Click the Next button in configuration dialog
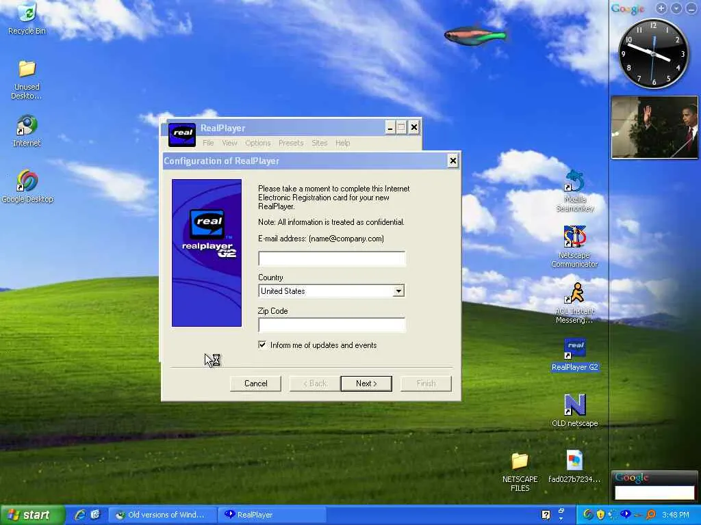Viewport: 701px width, 525px height. coord(366,383)
